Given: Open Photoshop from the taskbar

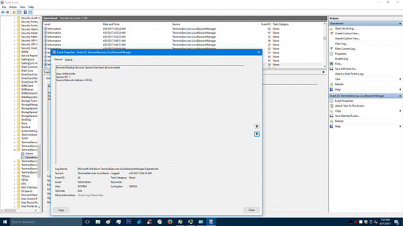Looking at the screenshot, I should pos(129,222).
